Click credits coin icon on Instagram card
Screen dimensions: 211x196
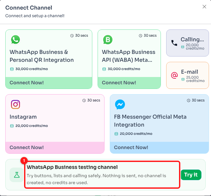click(12, 126)
